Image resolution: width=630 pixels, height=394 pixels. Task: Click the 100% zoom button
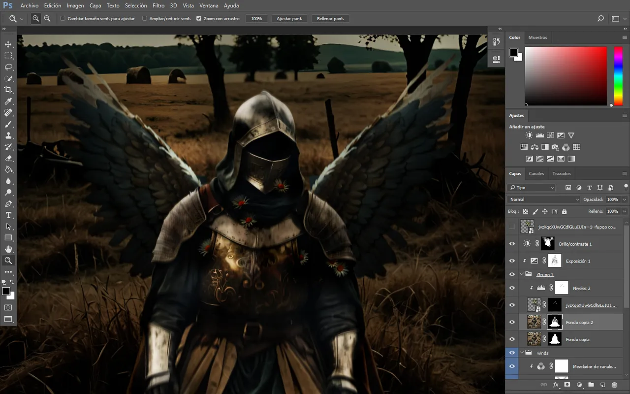click(256, 19)
